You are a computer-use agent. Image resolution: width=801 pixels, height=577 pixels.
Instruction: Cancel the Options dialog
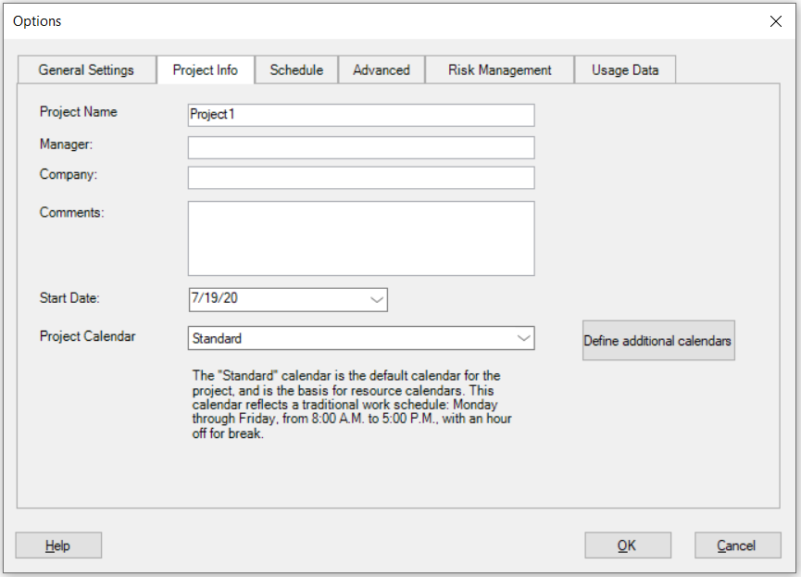[737, 545]
